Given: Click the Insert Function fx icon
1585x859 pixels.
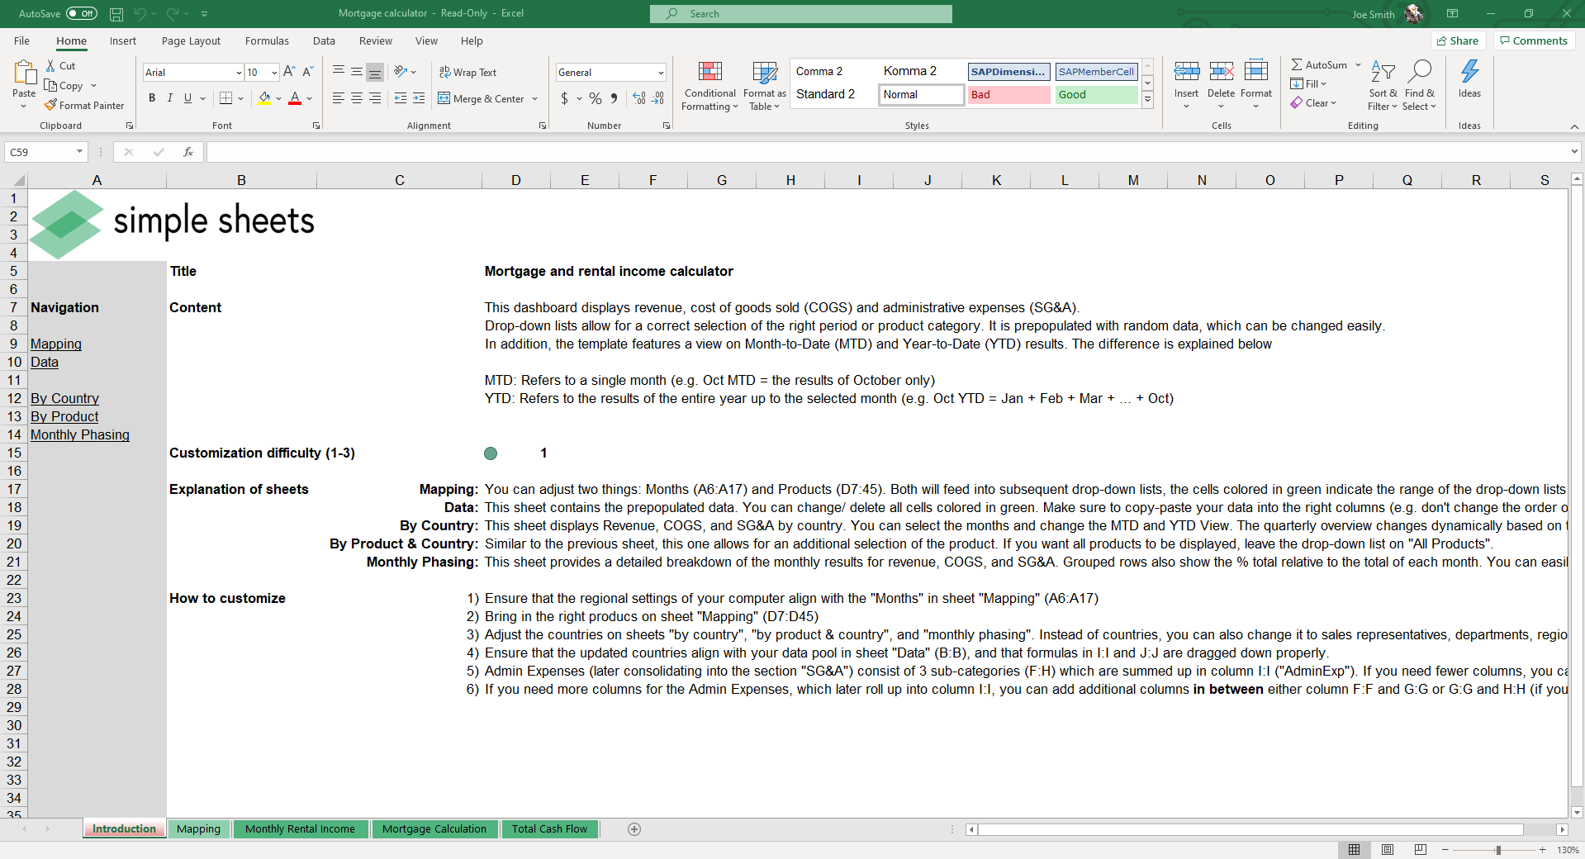Looking at the screenshot, I should coord(188,152).
